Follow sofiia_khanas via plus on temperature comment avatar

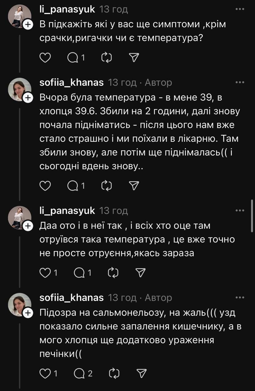[27, 98]
